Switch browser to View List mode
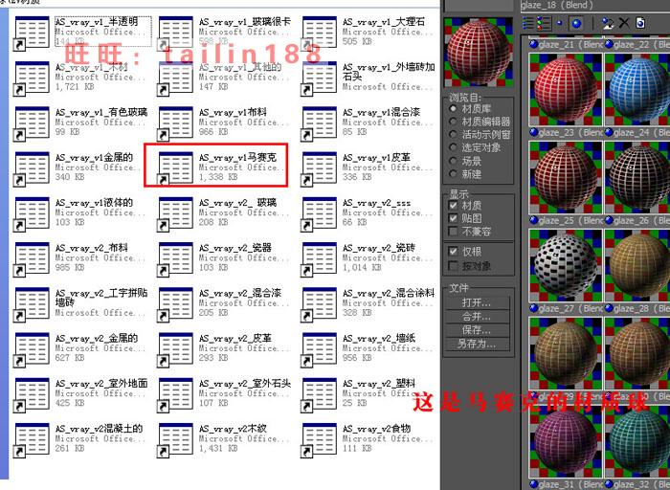Viewport: 670px width, 490px height. click(x=528, y=23)
